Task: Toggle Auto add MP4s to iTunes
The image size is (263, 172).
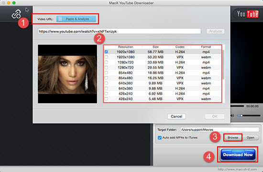Action: tap(160, 138)
